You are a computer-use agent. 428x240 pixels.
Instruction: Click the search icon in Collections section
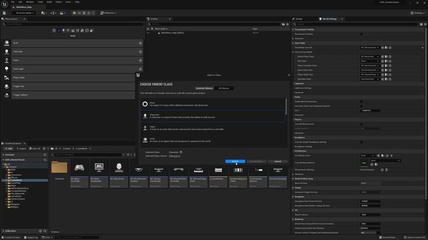tap(45, 231)
